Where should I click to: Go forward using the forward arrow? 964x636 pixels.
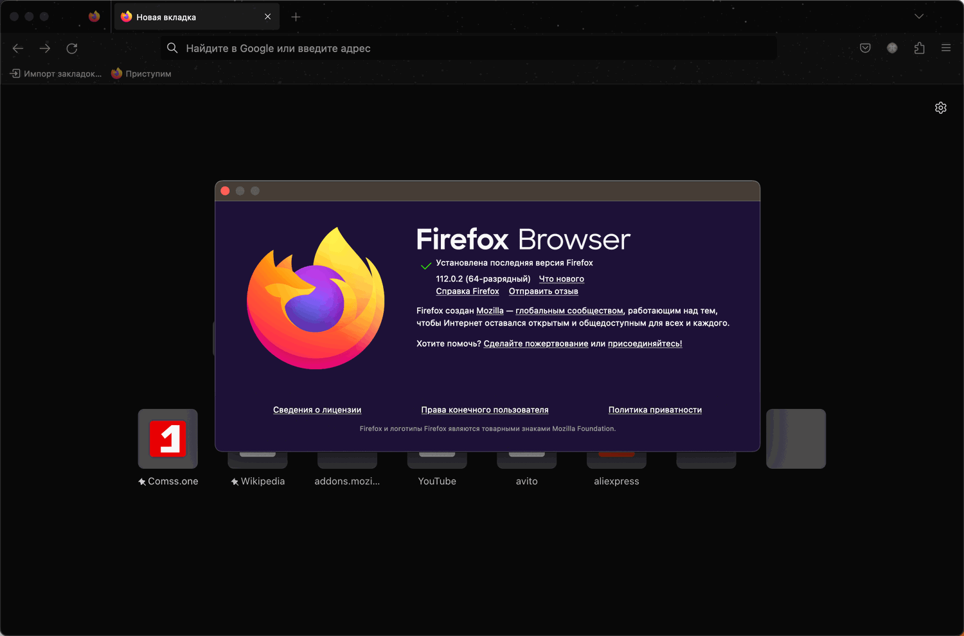pos(45,48)
